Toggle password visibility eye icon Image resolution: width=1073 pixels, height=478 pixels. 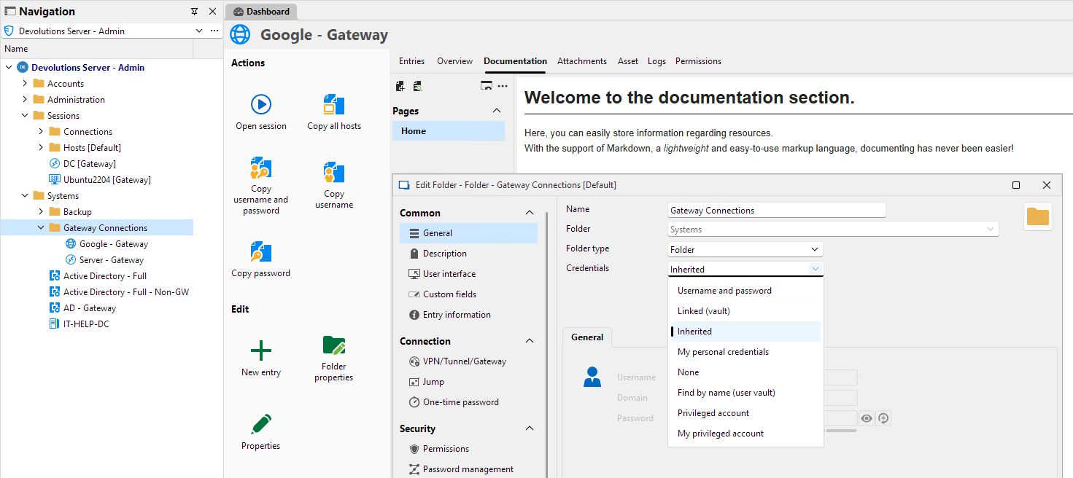[x=866, y=418]
